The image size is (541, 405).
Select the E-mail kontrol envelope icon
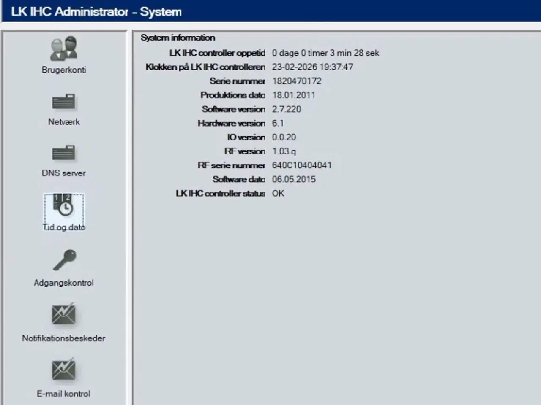(64, 369)
